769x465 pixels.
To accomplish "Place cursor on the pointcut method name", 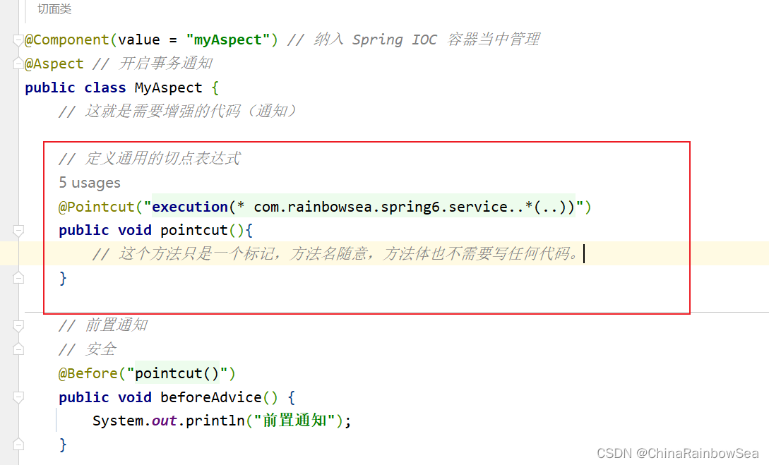I will (193, 230).
